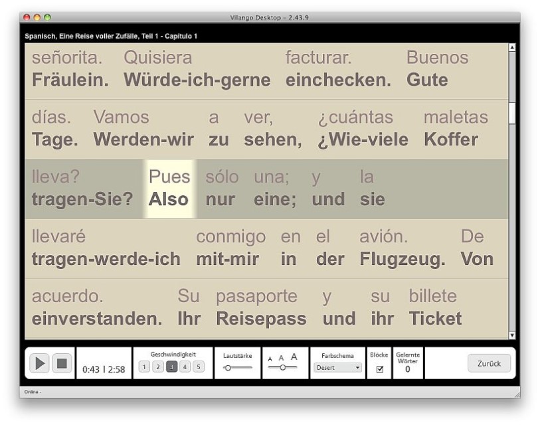
Task: Set Geschwindigkeit to speed 4
Action: pyautogui.click(x=185, y=367)
